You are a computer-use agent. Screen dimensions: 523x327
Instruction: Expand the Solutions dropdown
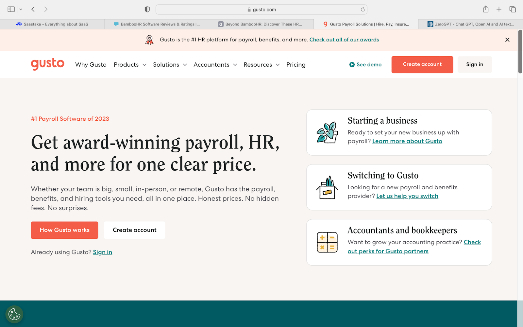tap(170, 65)
